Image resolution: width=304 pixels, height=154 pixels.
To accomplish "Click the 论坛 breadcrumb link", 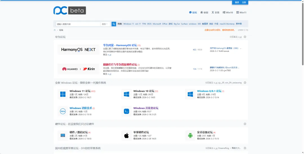I will [61, 30].
